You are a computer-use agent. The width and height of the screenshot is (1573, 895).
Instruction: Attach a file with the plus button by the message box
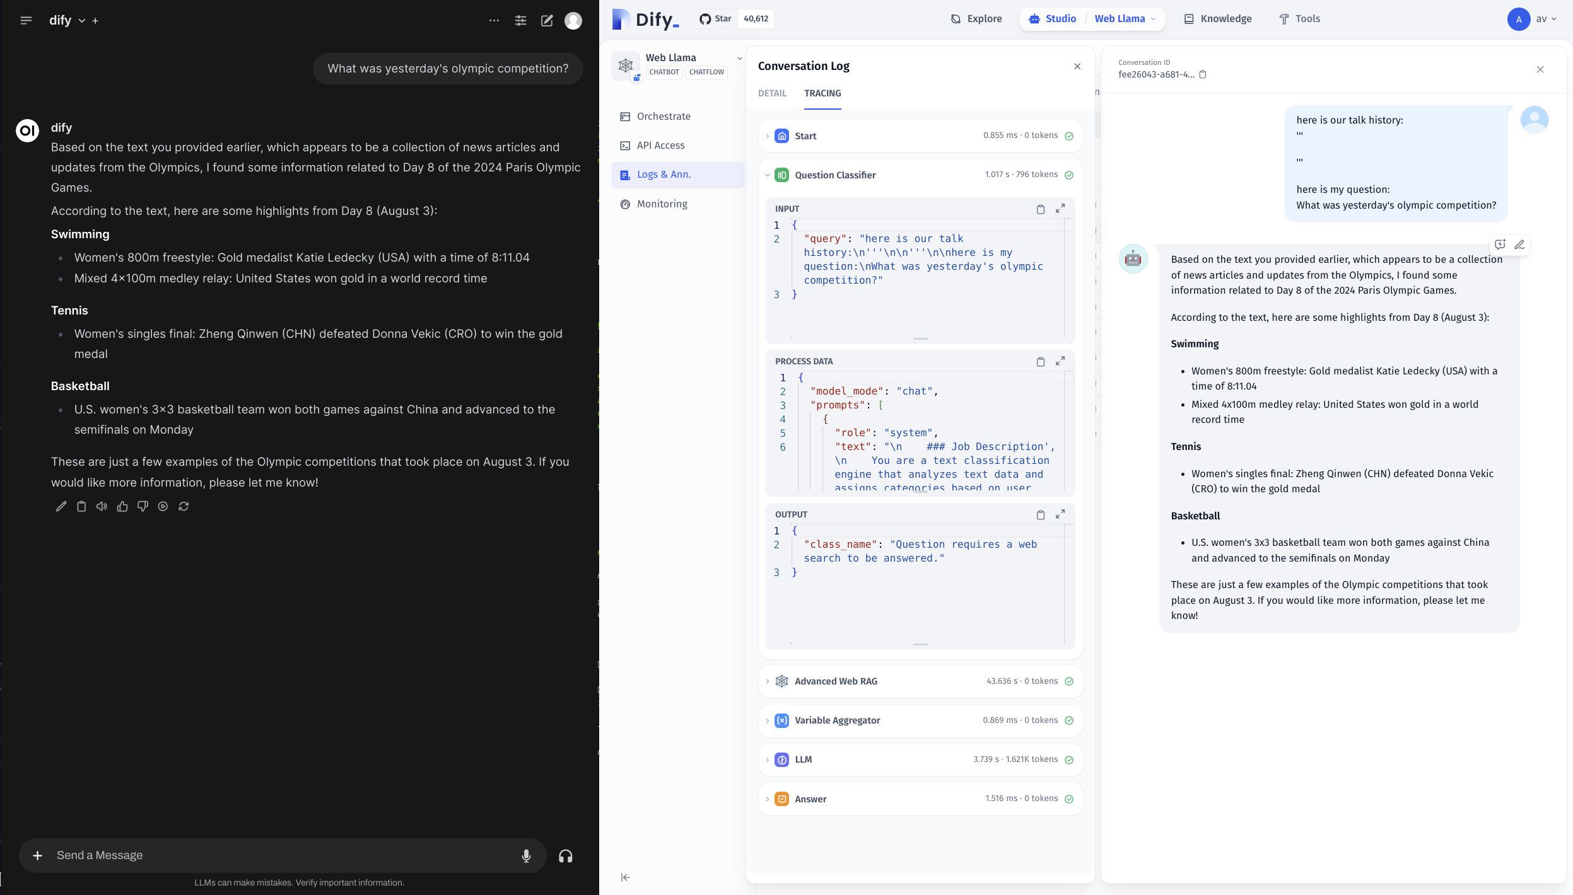(37, 855)
